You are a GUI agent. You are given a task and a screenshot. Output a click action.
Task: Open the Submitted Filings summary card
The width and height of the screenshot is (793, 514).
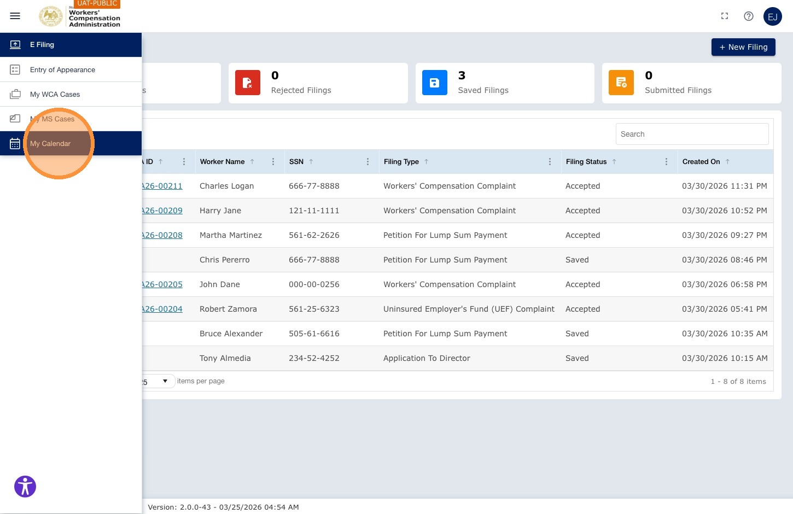tap(692, 83)
